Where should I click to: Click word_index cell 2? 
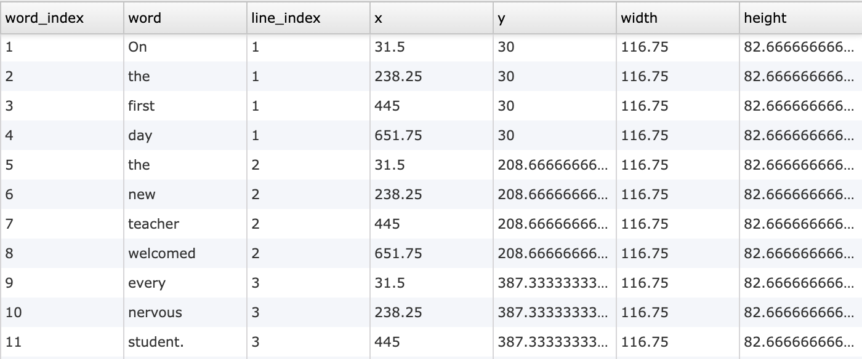62,76
